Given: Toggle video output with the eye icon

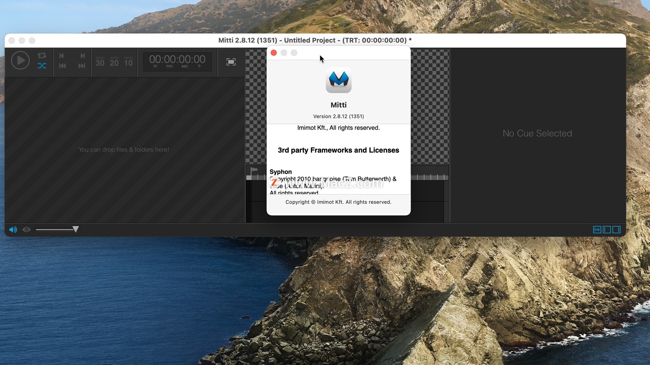Looking at the screenshot, I should point(26,230).
